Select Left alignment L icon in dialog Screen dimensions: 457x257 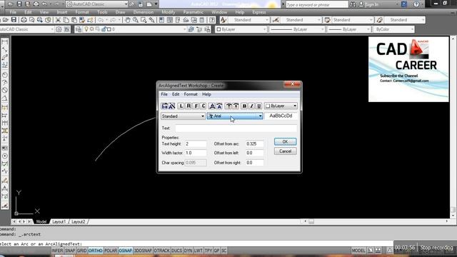click(181, 106)
